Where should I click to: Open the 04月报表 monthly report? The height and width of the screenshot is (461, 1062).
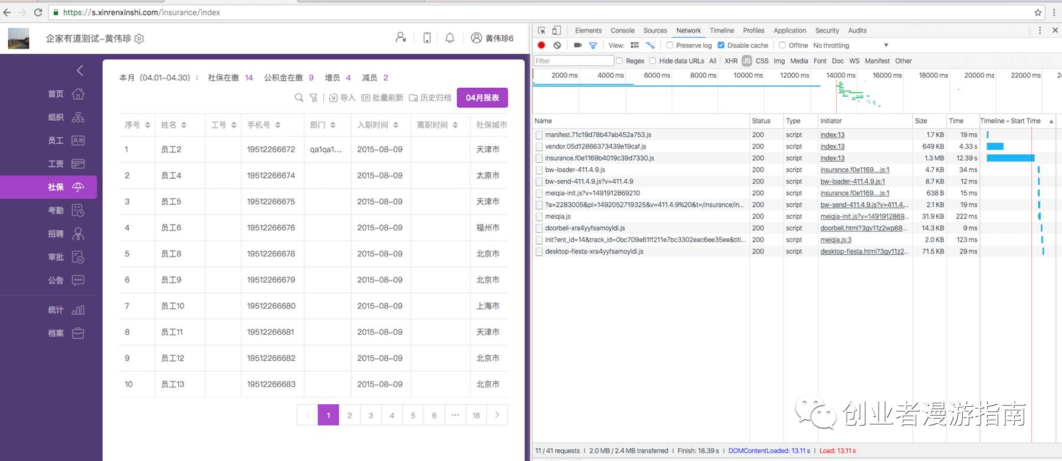click(483, 98)
